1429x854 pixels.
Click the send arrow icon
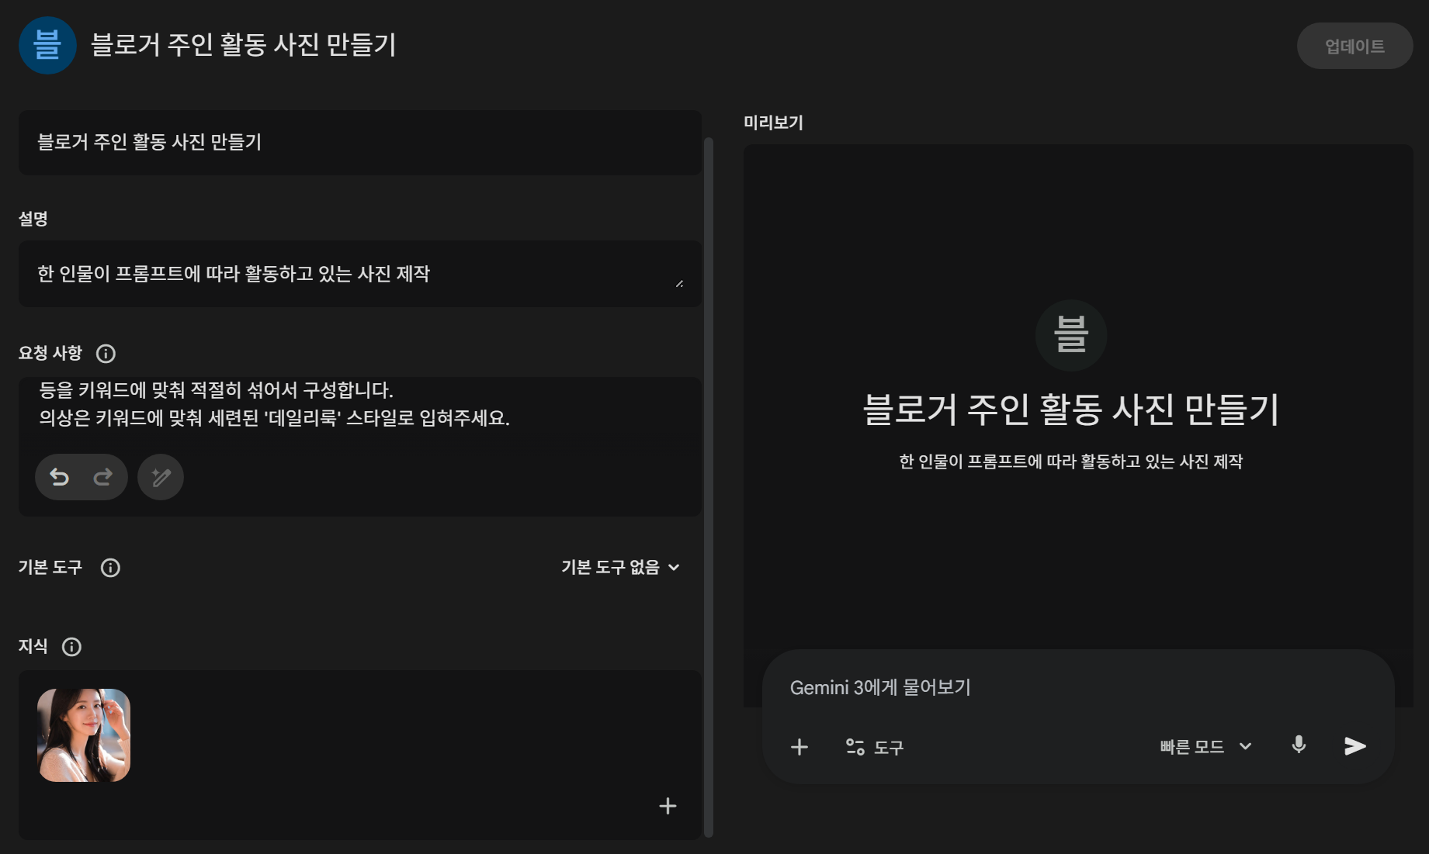click(1354, 746)
